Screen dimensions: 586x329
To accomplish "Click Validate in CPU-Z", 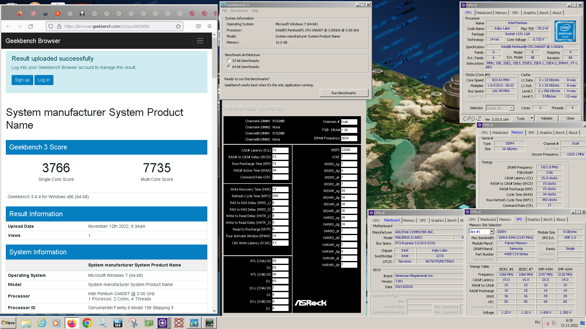I will [547, 118].
